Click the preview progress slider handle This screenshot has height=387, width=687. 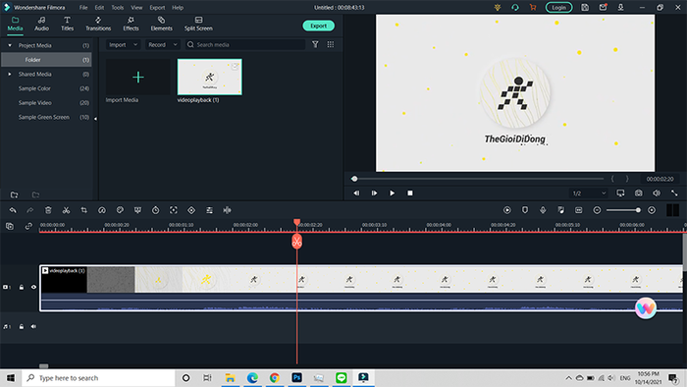354,179
